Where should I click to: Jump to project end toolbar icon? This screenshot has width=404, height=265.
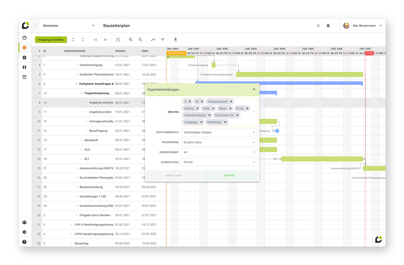pyautogui.click(x=105, y=40)
